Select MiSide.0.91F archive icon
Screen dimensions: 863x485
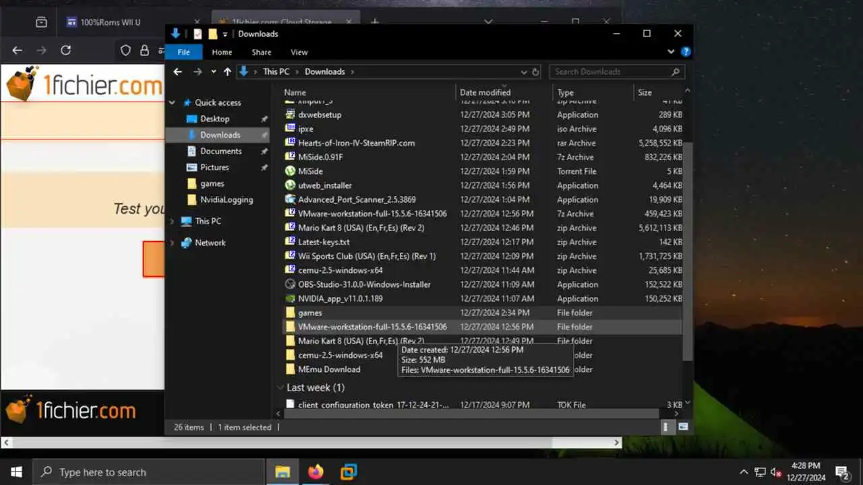click(291, 157)
